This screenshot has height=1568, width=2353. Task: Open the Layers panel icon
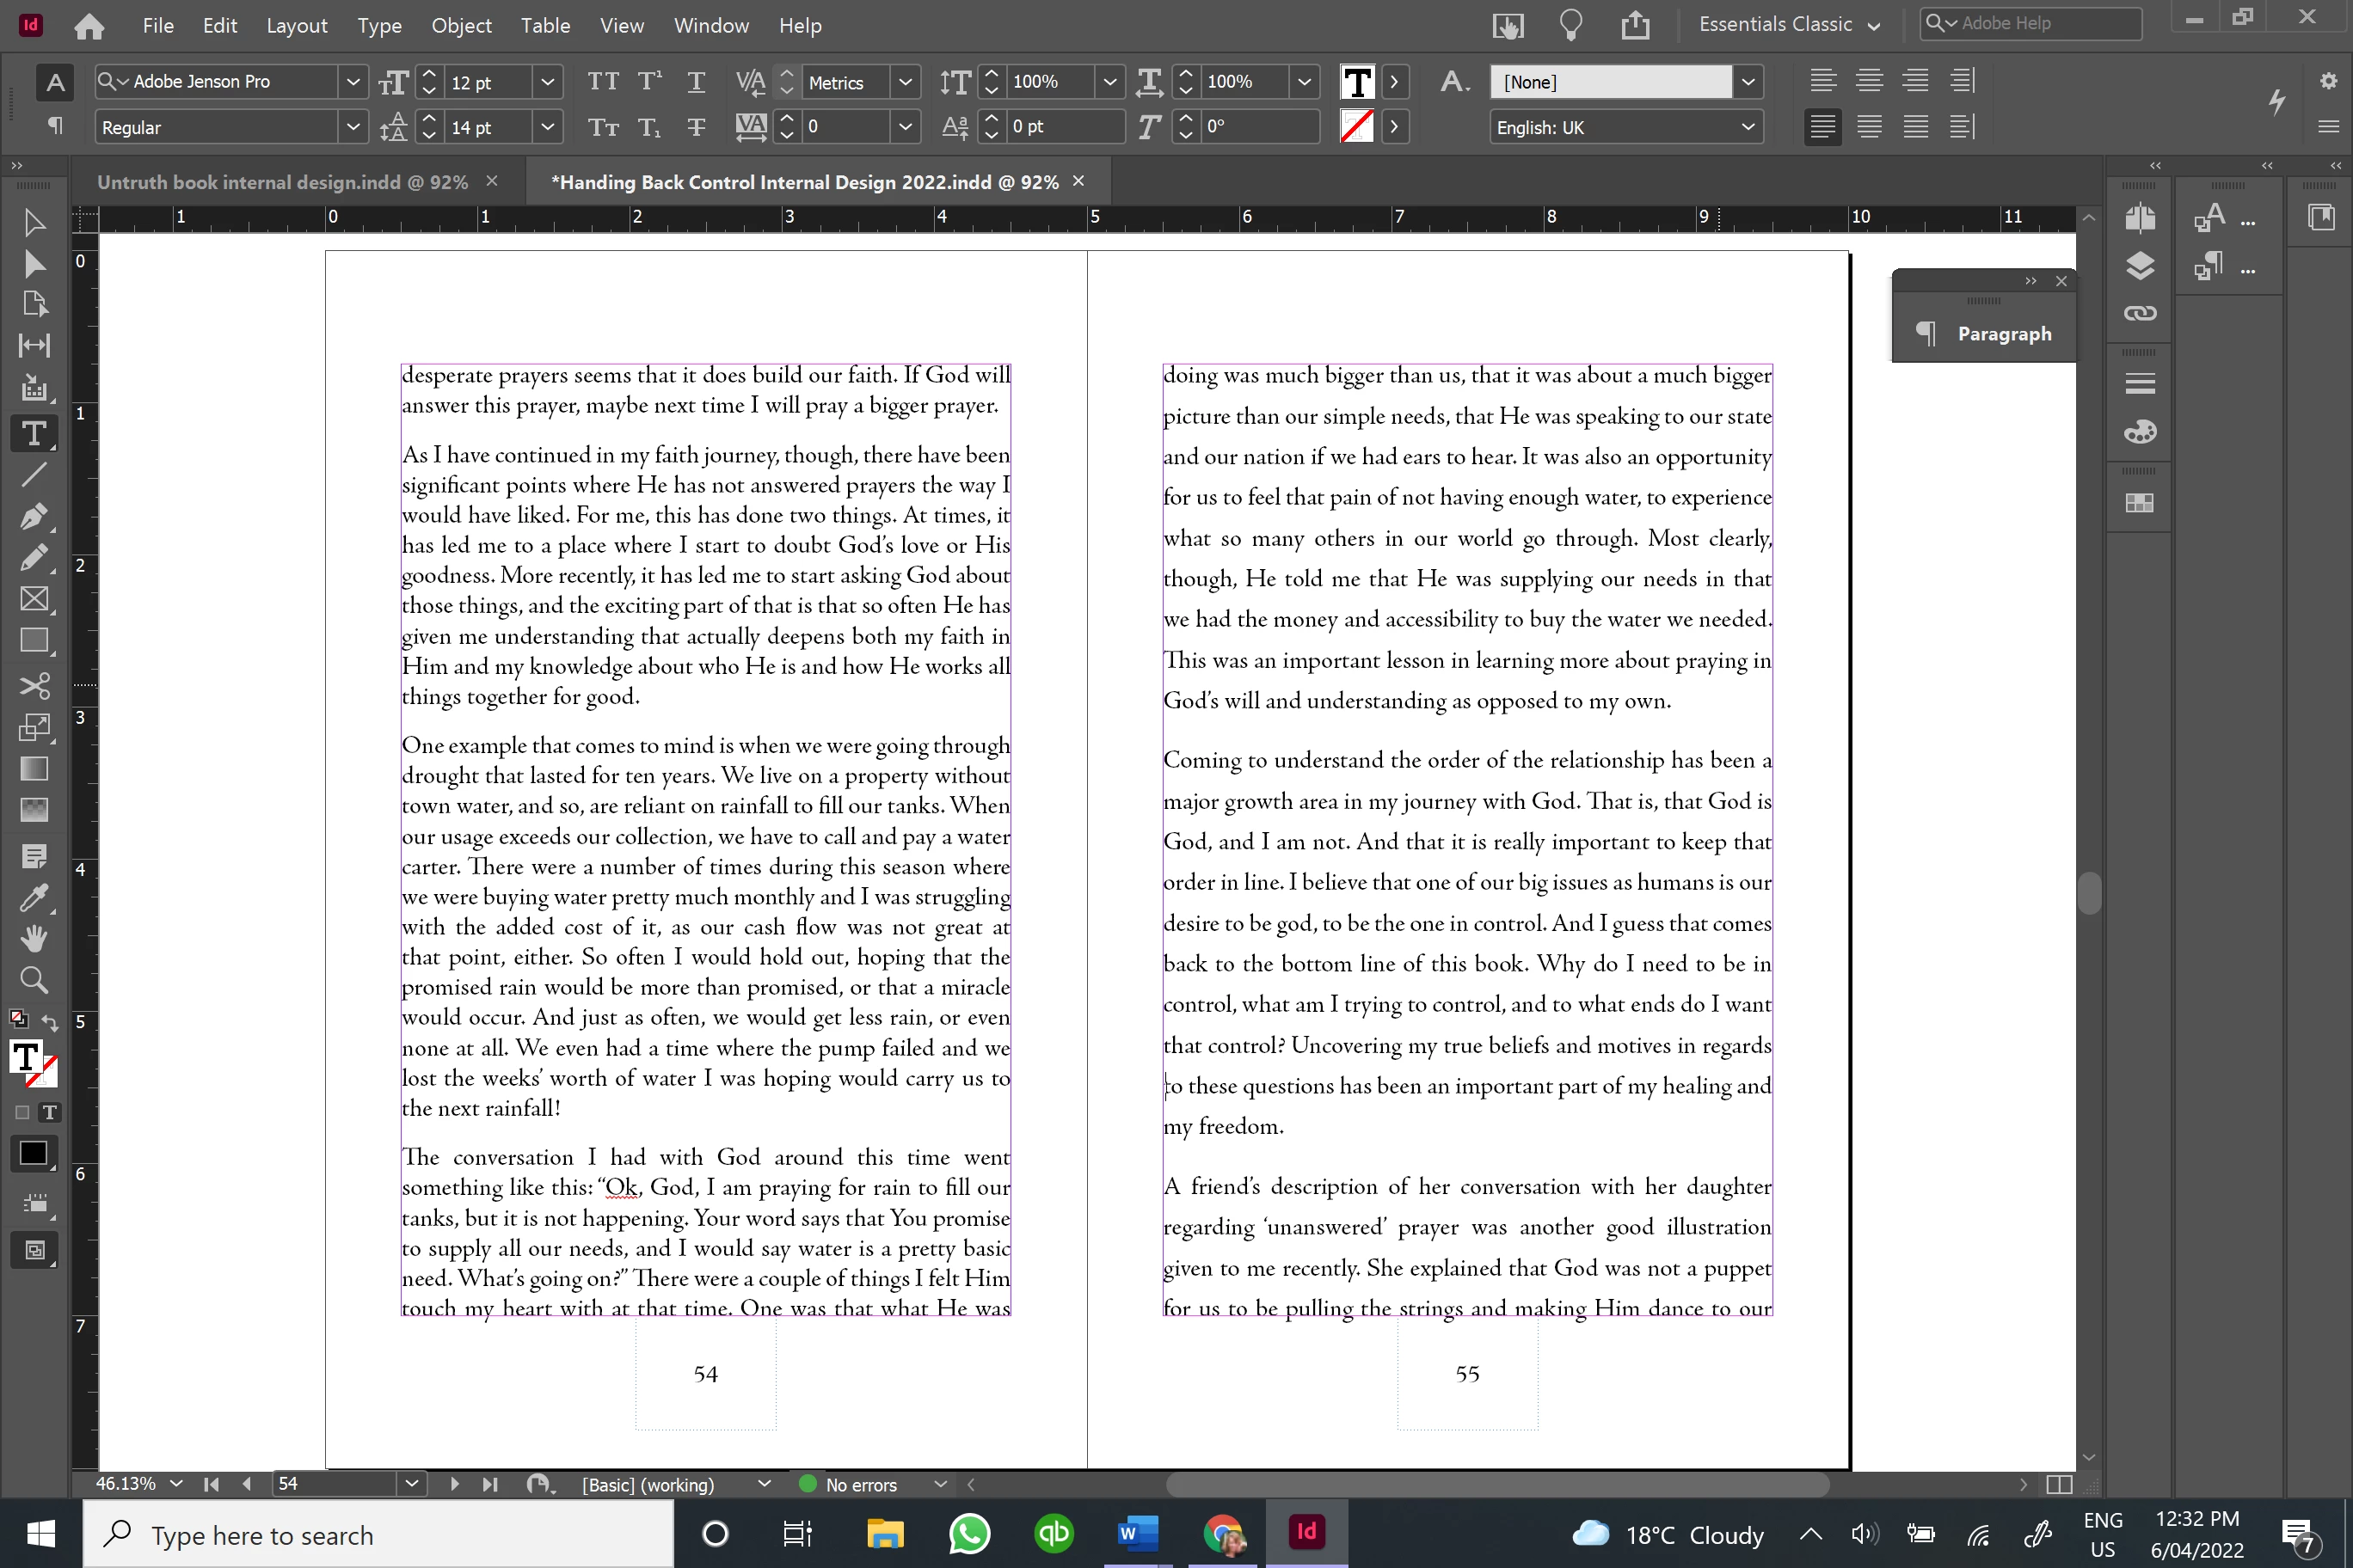pos(2139,266)
